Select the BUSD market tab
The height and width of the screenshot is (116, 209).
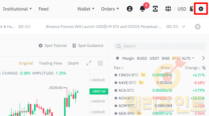pos(142,58)
